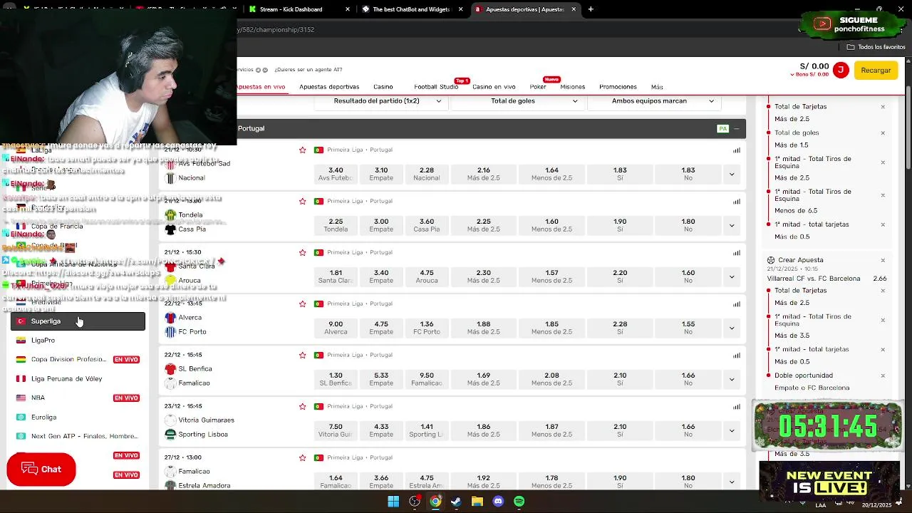Remove Doble oportunidad selection from bet slip
This screenshot has width=912, height=513.
883,375
